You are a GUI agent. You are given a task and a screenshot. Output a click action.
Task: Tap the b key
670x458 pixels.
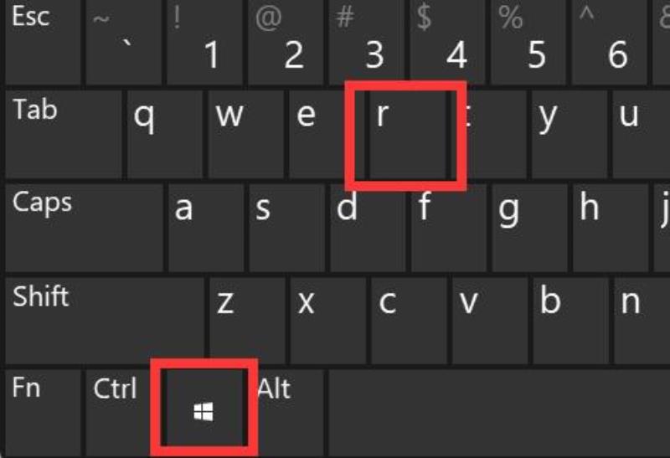(570, 321)
